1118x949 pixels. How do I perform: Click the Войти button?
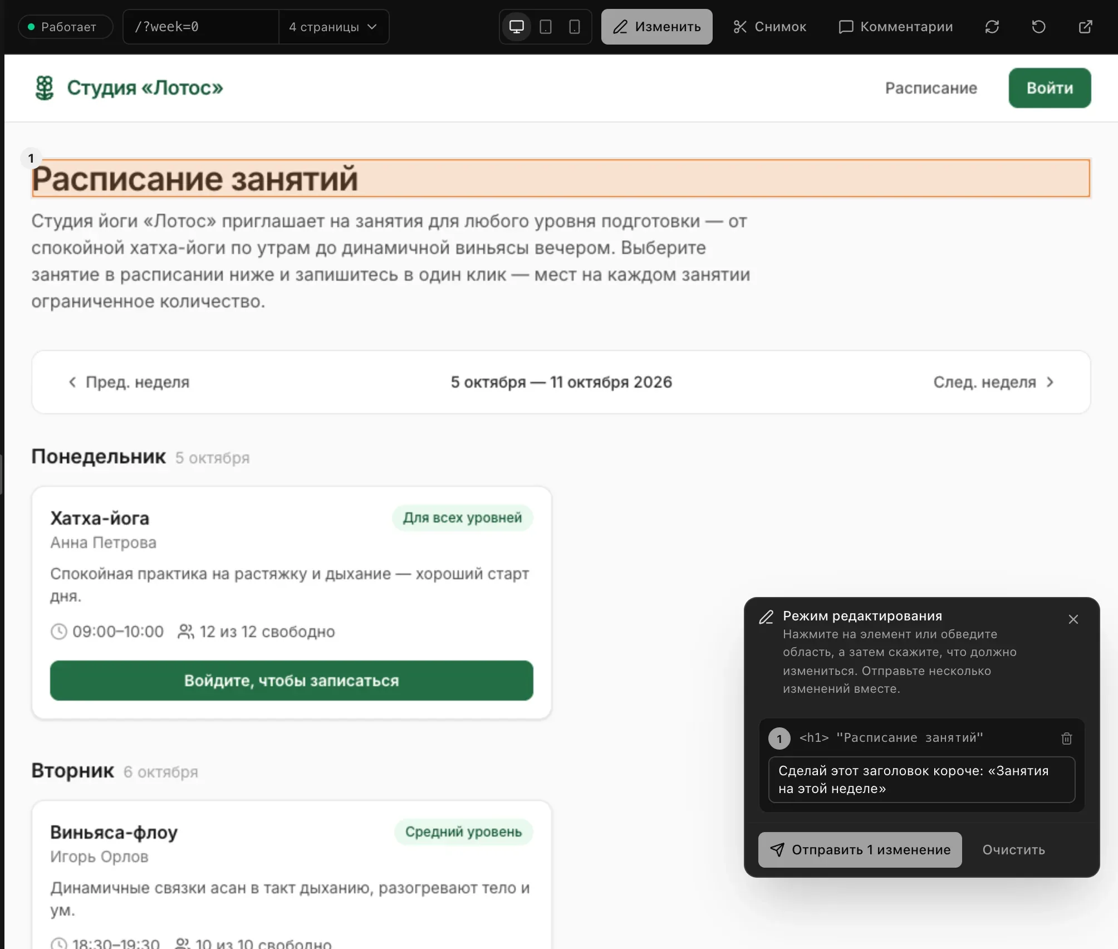pos(1050,88)
